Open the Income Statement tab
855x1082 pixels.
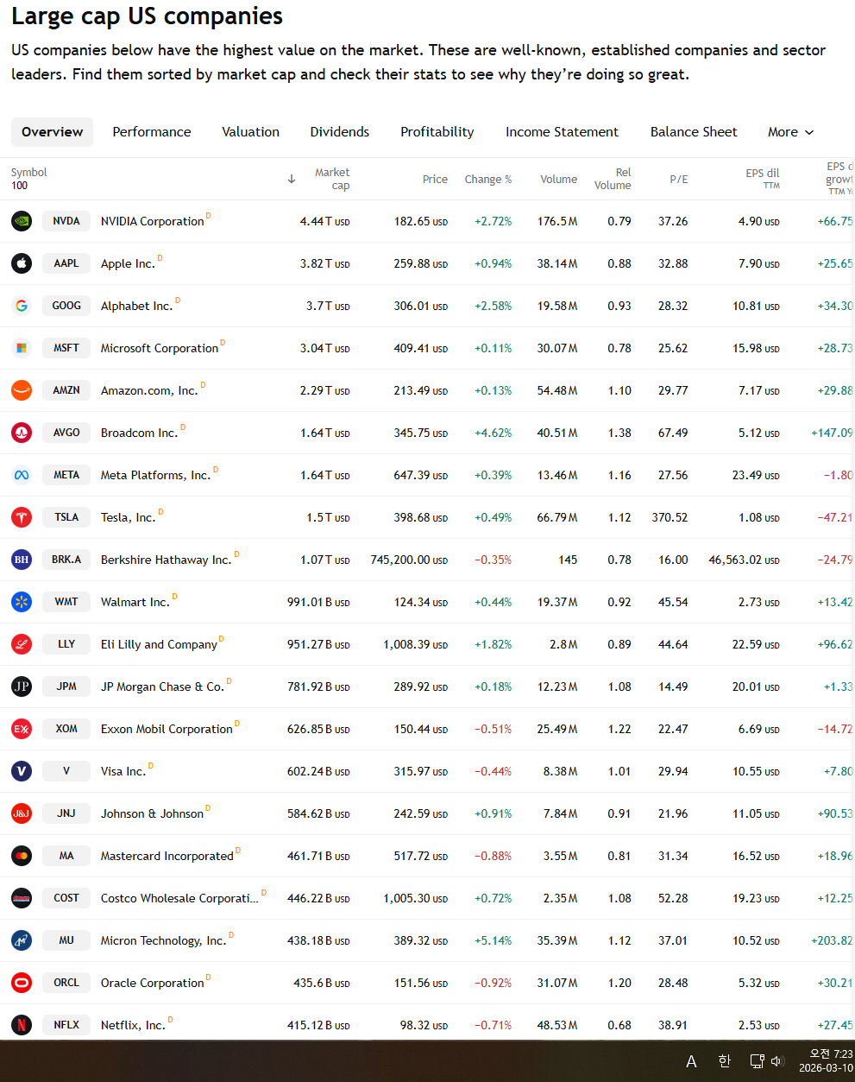click(x=562, y=132)
